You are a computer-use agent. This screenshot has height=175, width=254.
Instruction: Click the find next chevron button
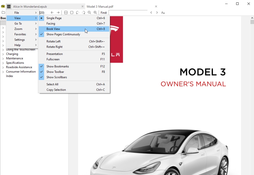point(157,12)
